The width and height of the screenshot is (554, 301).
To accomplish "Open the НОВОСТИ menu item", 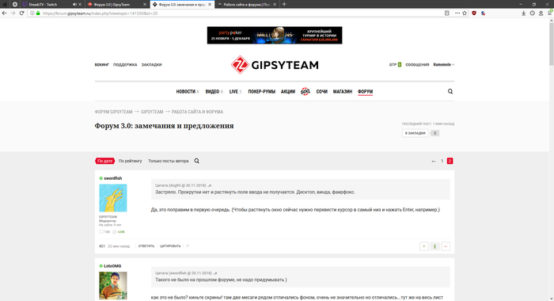I will 186,92.
